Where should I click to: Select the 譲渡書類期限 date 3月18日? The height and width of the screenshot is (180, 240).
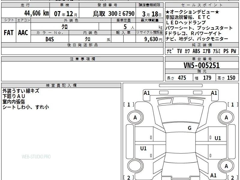tap(152, 14)
